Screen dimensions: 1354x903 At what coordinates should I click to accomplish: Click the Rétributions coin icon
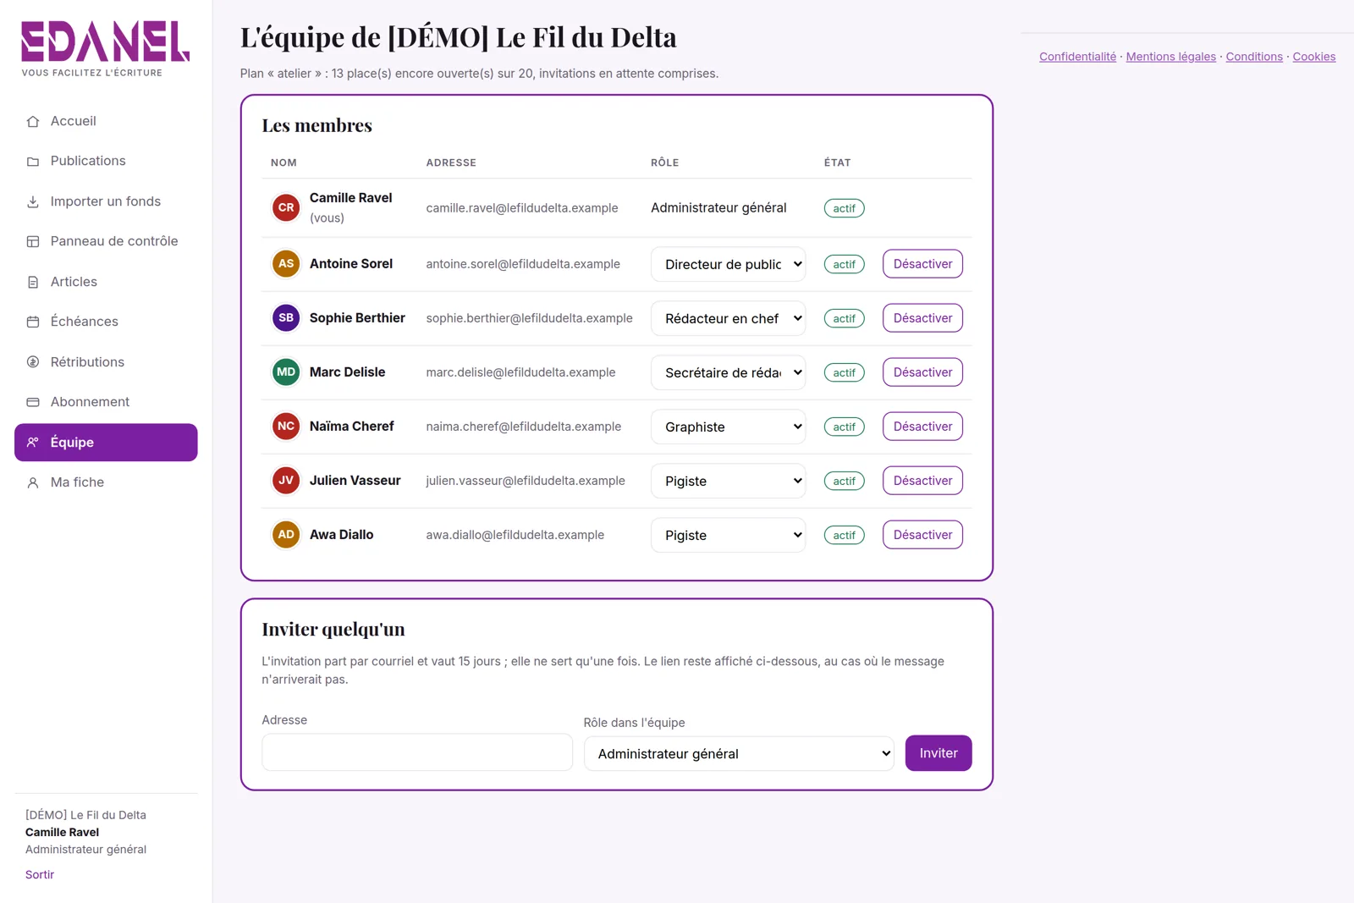pos(33,362)
